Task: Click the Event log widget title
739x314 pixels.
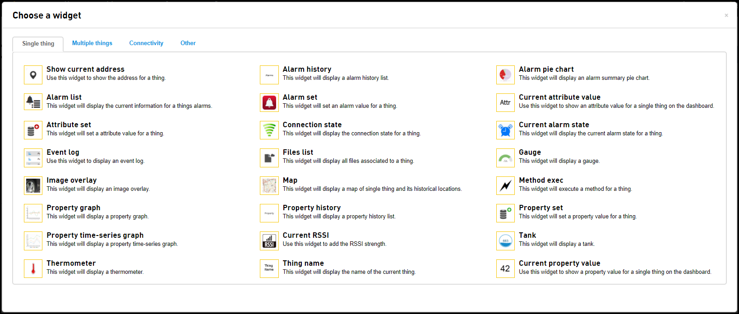Action: [63, 152]
